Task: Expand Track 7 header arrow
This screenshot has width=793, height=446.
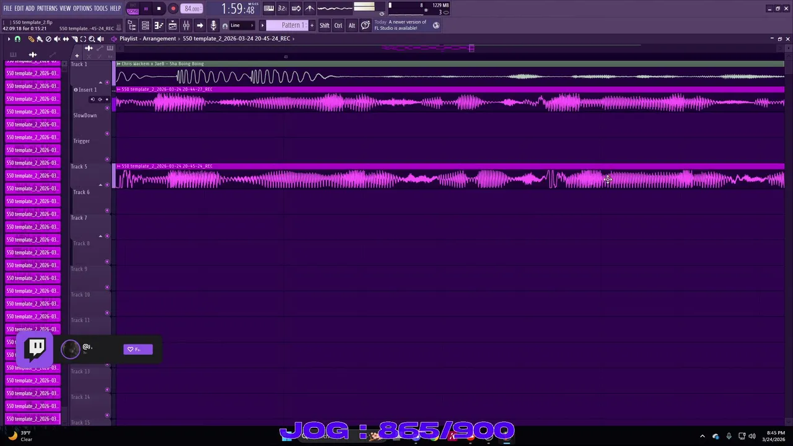Action: point(100,236)
